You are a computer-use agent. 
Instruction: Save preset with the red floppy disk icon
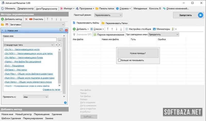pyautogui.click(x=7, y=25)
